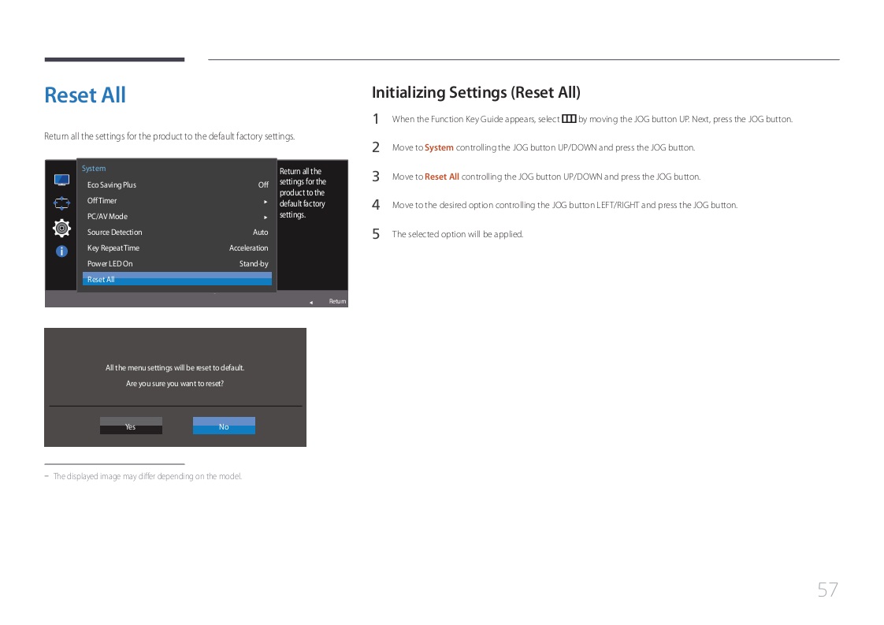
Task: Click the step 1 sentence about Function Key Guide
Action: (592, 120)
